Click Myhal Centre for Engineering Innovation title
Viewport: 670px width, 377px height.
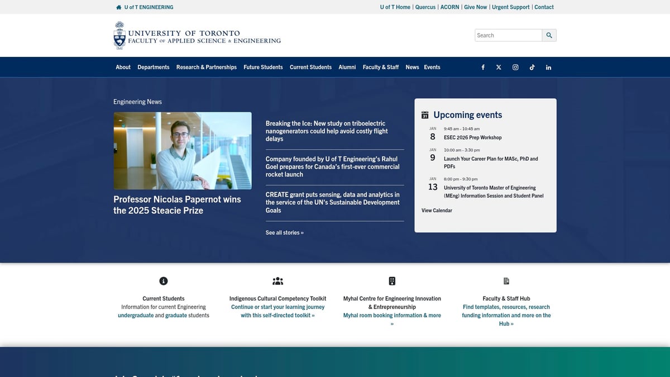[x=392, y=303]
